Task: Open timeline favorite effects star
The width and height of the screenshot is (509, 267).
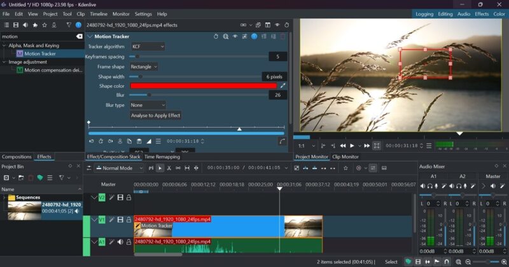Action: 345,168
